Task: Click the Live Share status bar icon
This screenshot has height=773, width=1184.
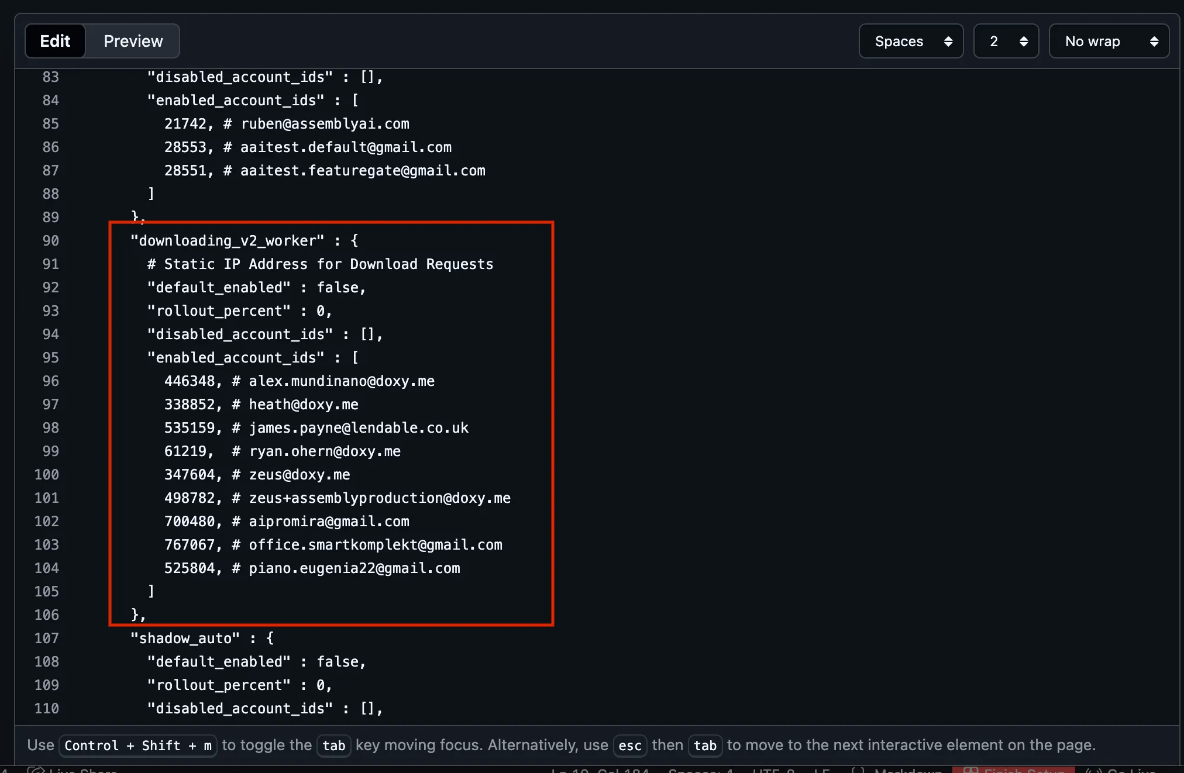Action: tap(36, 770)
